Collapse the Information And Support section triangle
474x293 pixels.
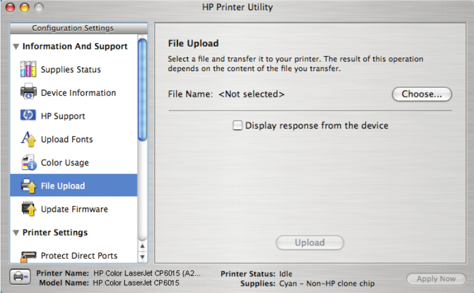[16, 47]
